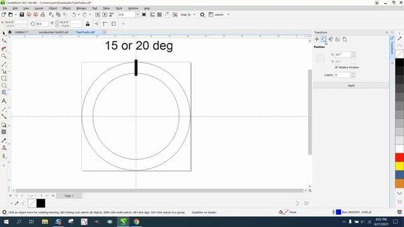This screenshot has height=227, width=404.
Task: Click the New document icon
Action: pos(4,15)
